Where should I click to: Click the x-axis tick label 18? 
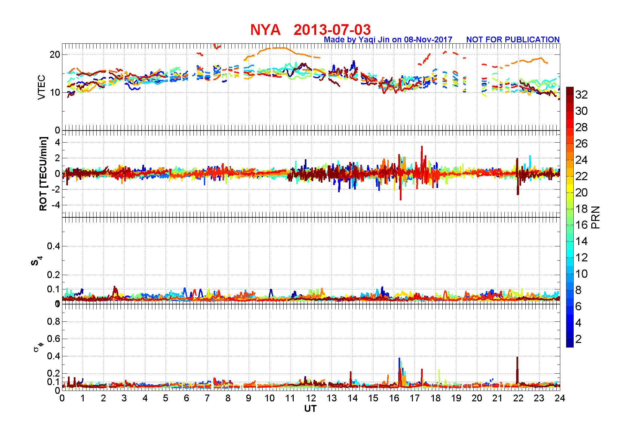[x=435, y=398]
